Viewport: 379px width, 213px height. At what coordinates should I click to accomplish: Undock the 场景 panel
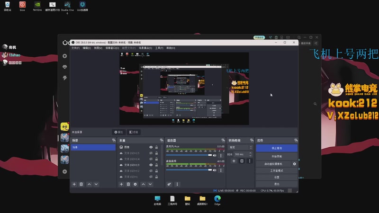(x=114, y=140)
